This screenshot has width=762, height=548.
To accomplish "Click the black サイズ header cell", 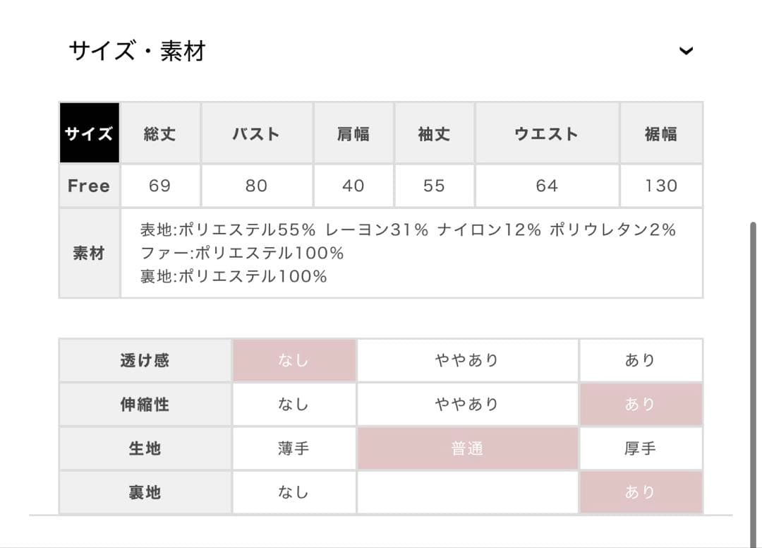I will pos(89,133).
